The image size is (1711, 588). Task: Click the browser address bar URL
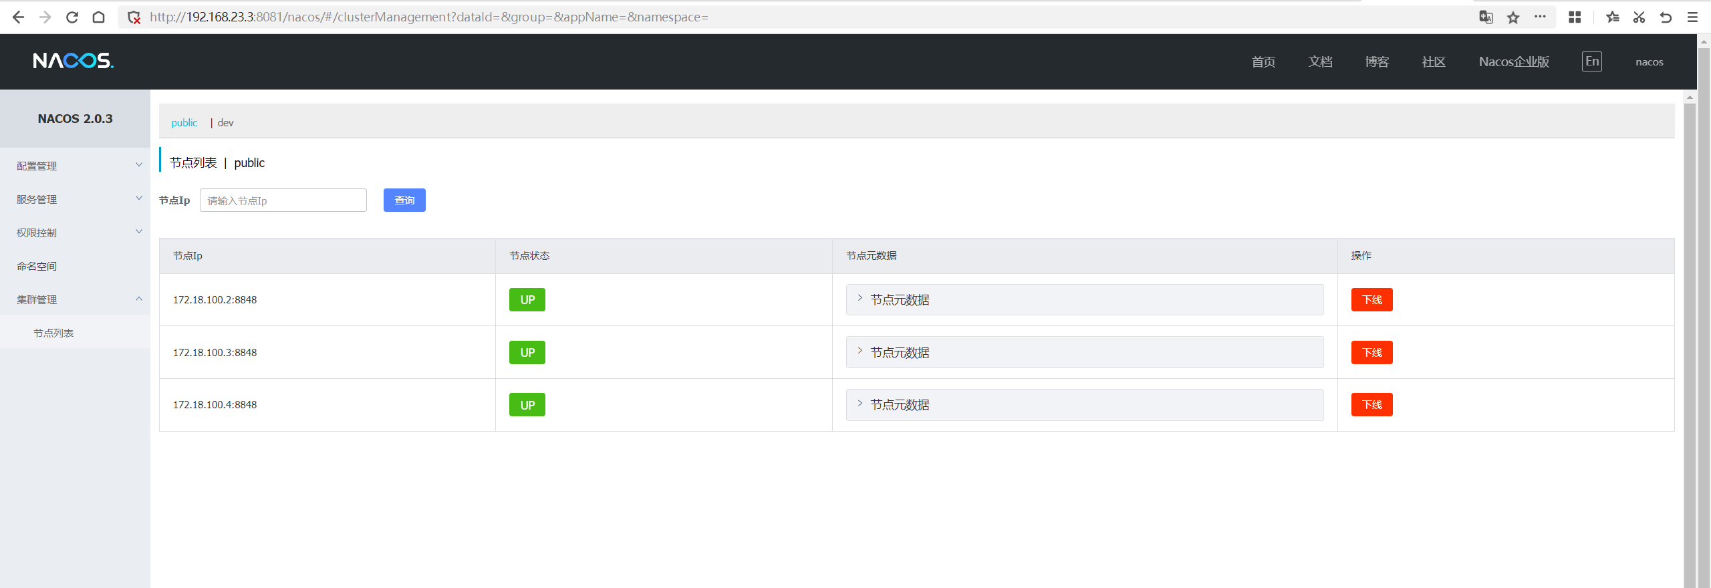click(428, 17)
